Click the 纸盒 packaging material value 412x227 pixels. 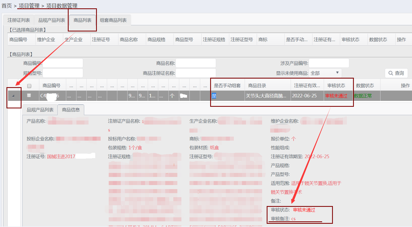point(214,148)
